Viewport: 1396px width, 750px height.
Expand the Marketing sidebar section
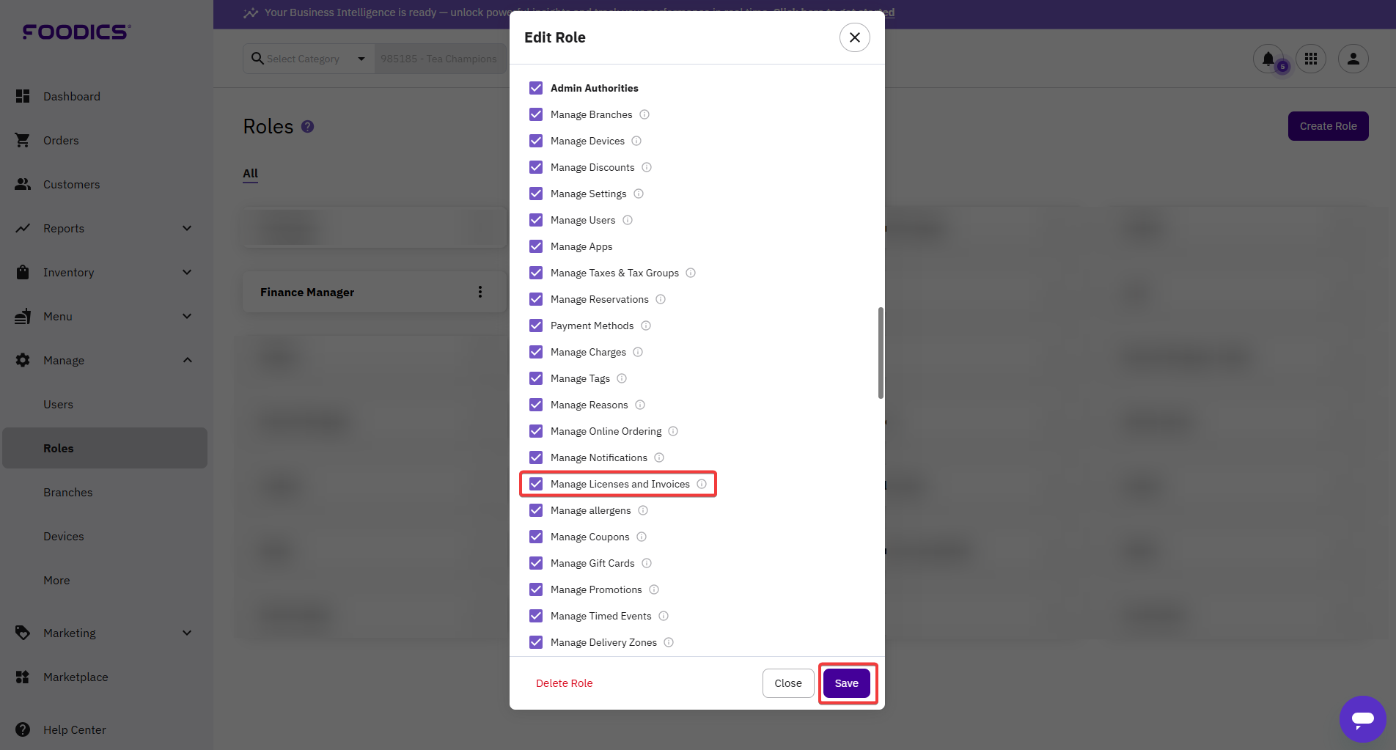[187, 633]
